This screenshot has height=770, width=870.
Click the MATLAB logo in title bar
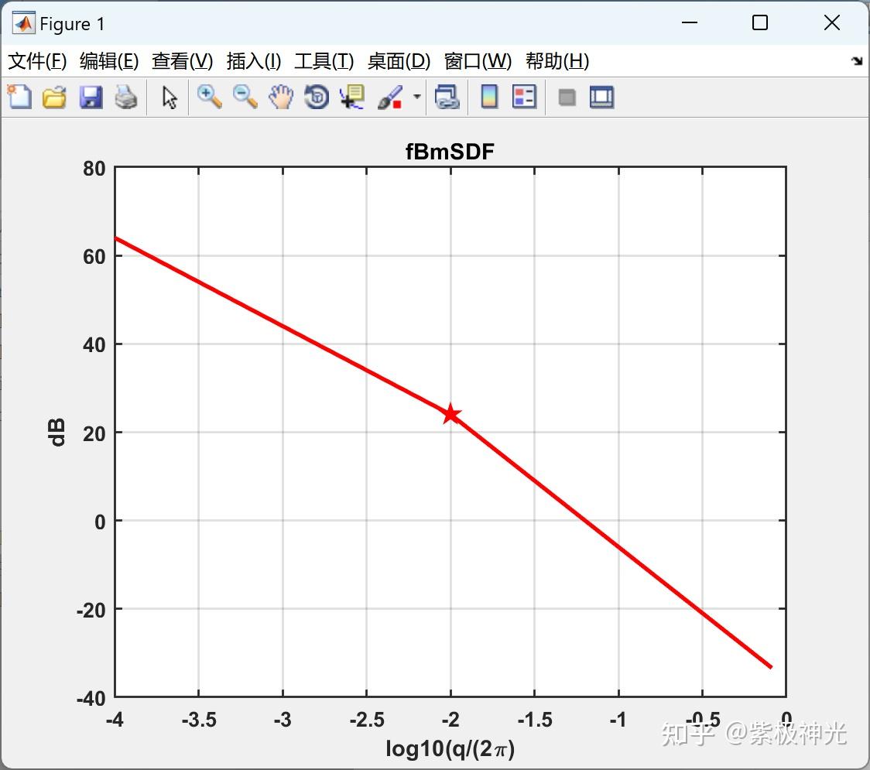pos(24,22)
